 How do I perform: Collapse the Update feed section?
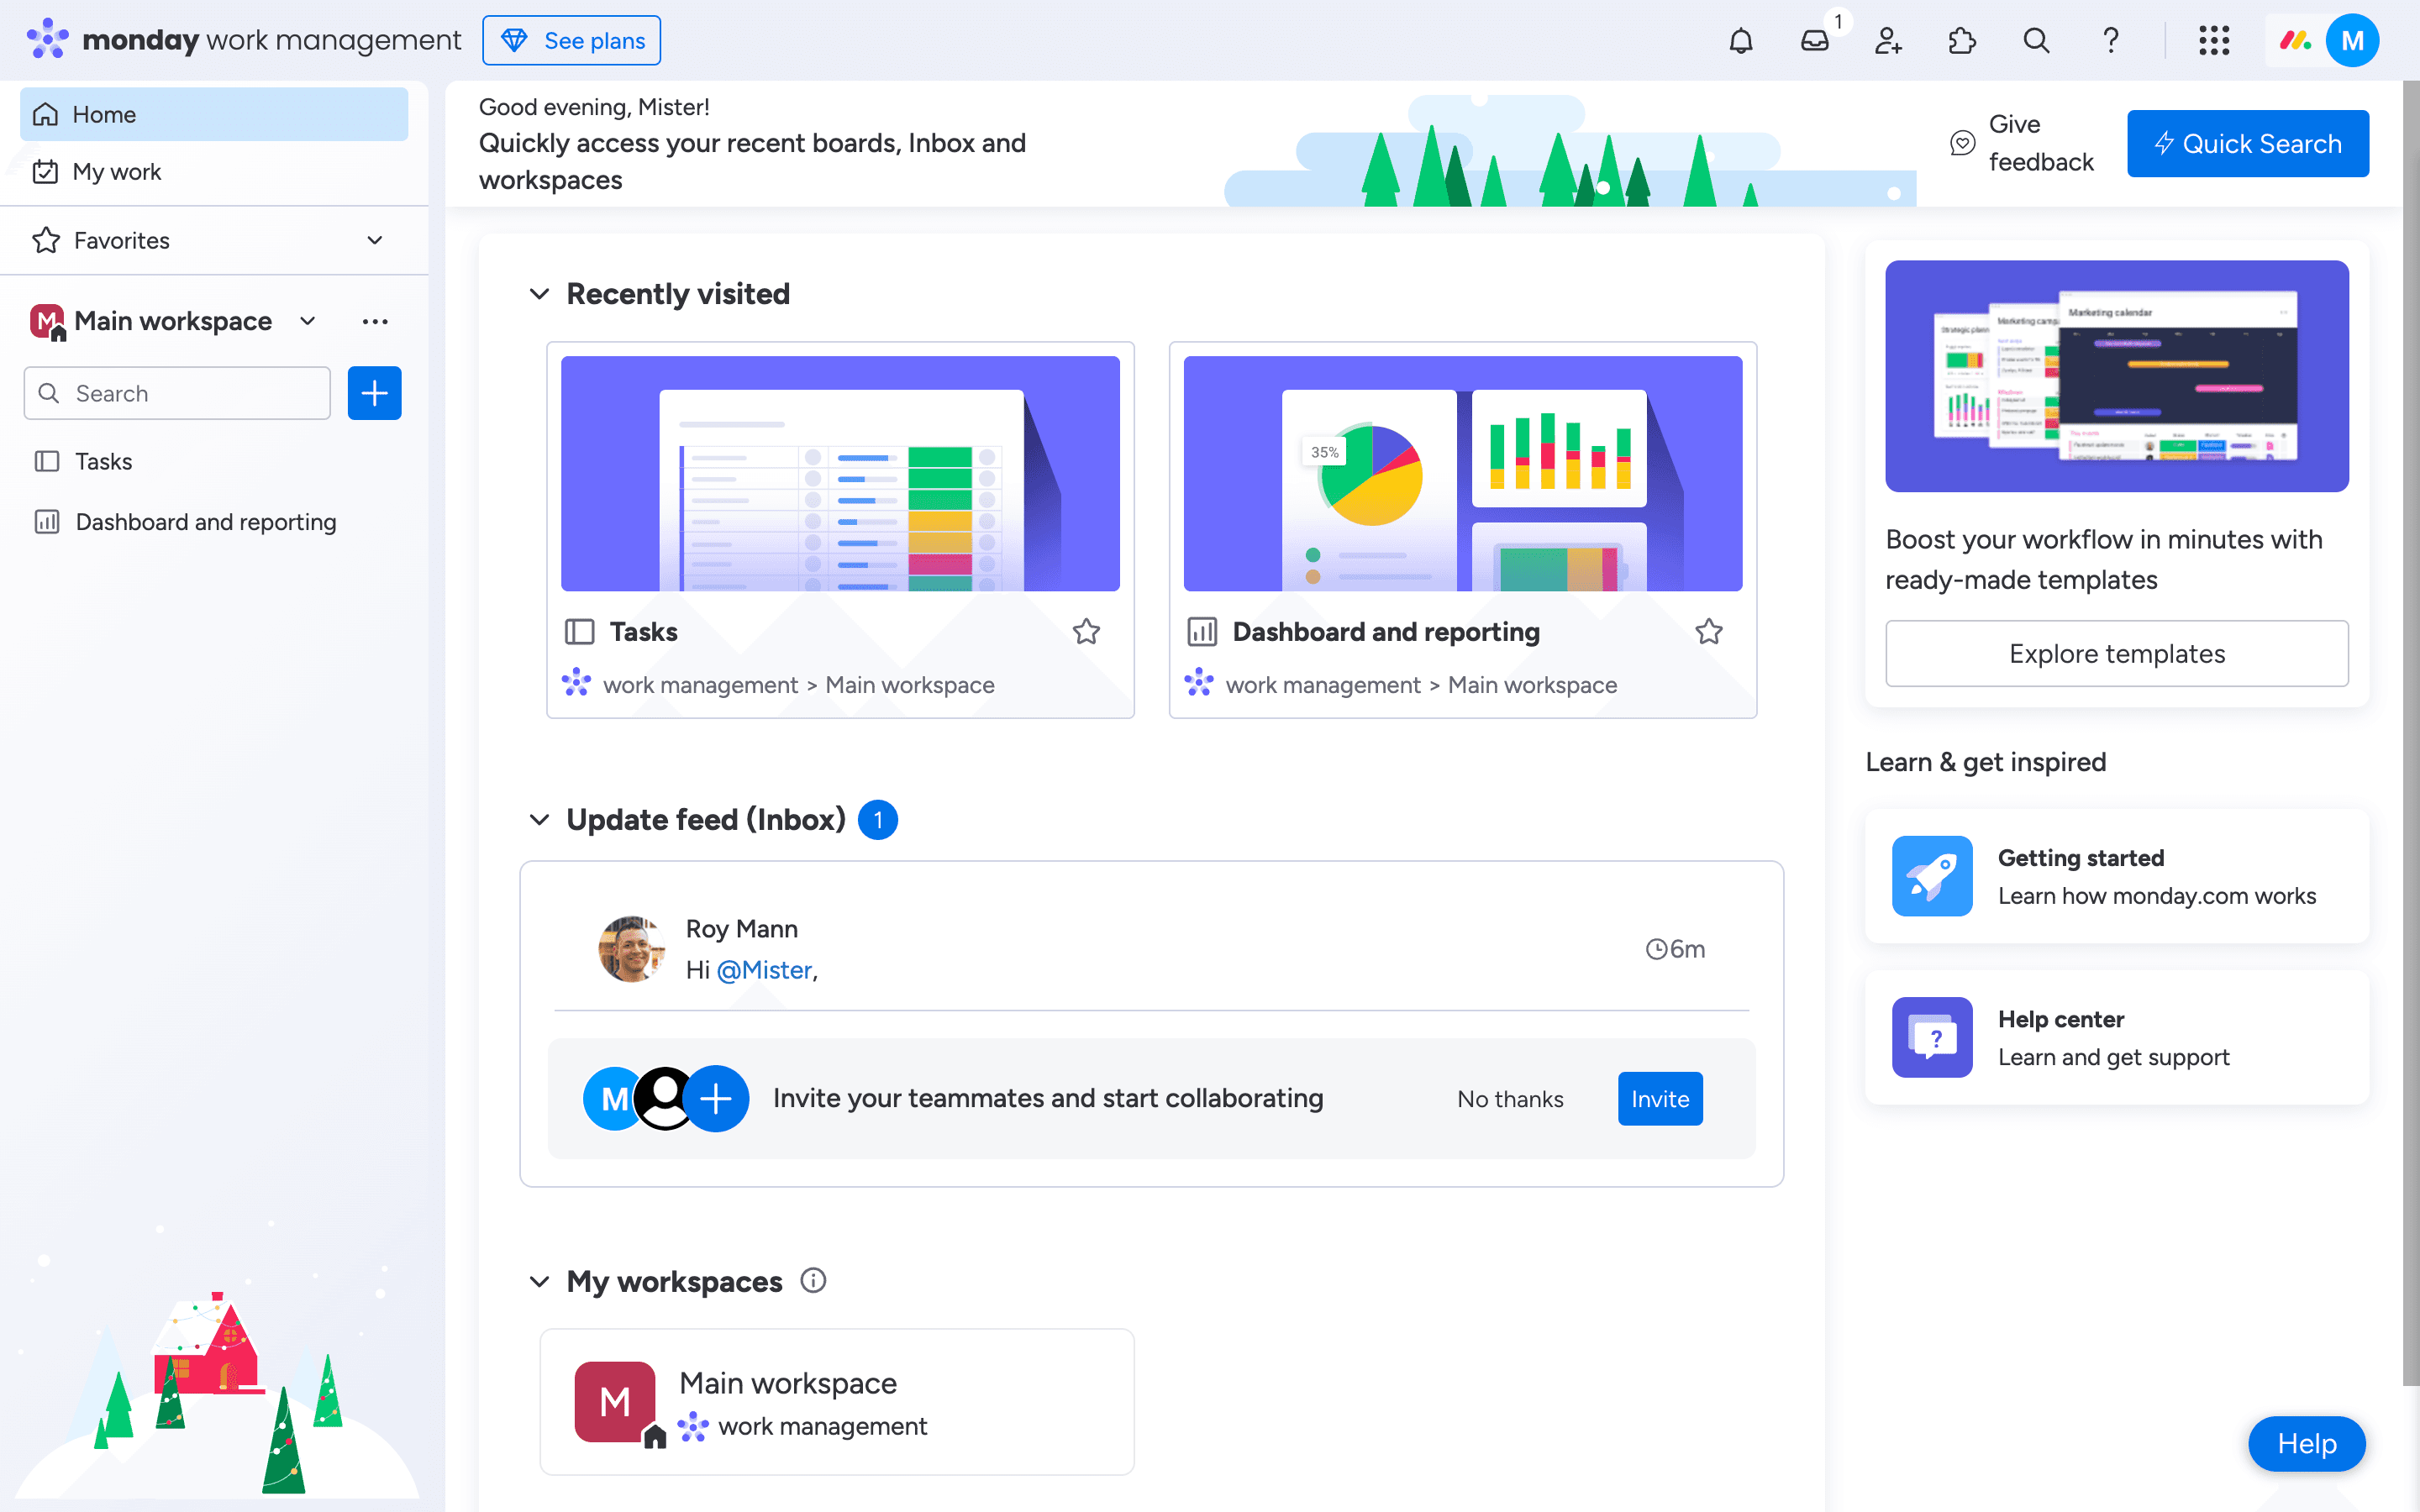click(x=539, y=820)
